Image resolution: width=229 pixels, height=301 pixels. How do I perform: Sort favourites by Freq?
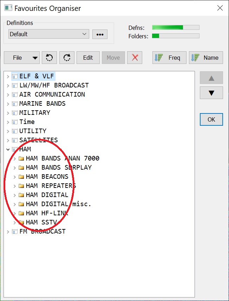pos(170,58)
